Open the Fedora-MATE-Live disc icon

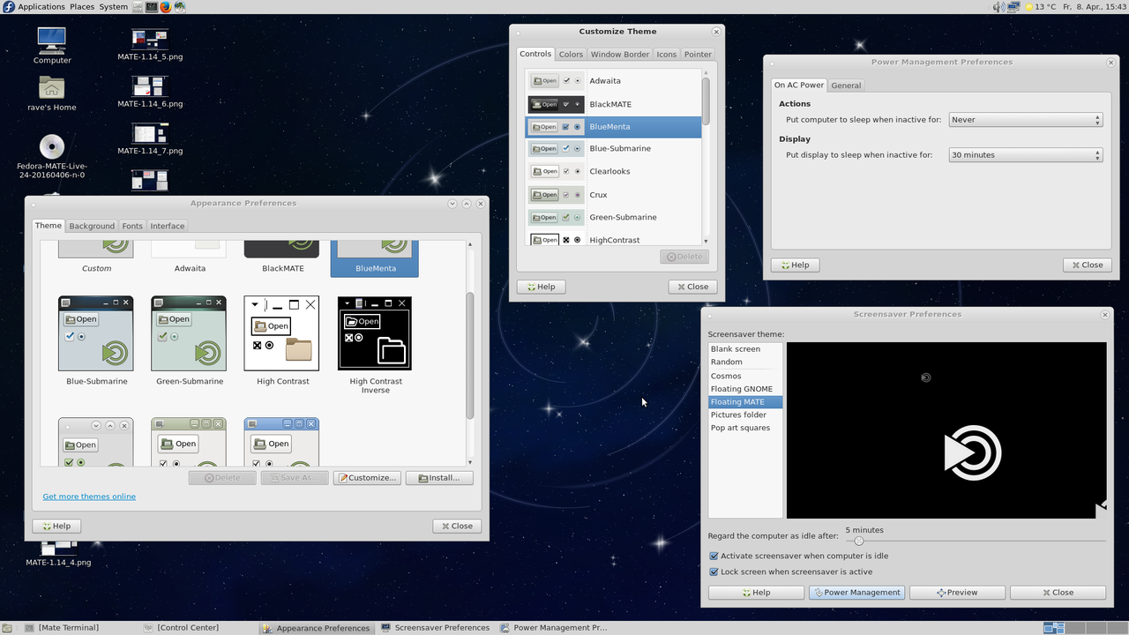click(51, 148)
